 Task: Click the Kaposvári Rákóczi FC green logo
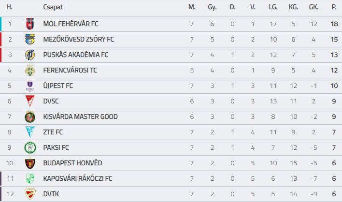pos(30,178)
